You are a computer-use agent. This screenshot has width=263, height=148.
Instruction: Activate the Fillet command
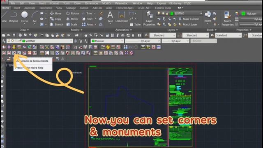pos(88,19)
